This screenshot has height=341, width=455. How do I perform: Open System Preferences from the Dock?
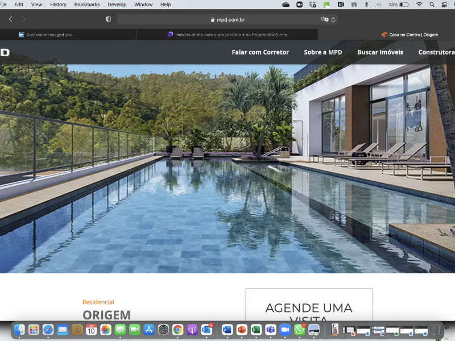tap(163, 330)
